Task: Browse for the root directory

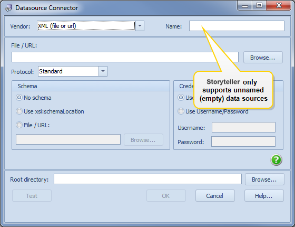Action: [264, 179]
